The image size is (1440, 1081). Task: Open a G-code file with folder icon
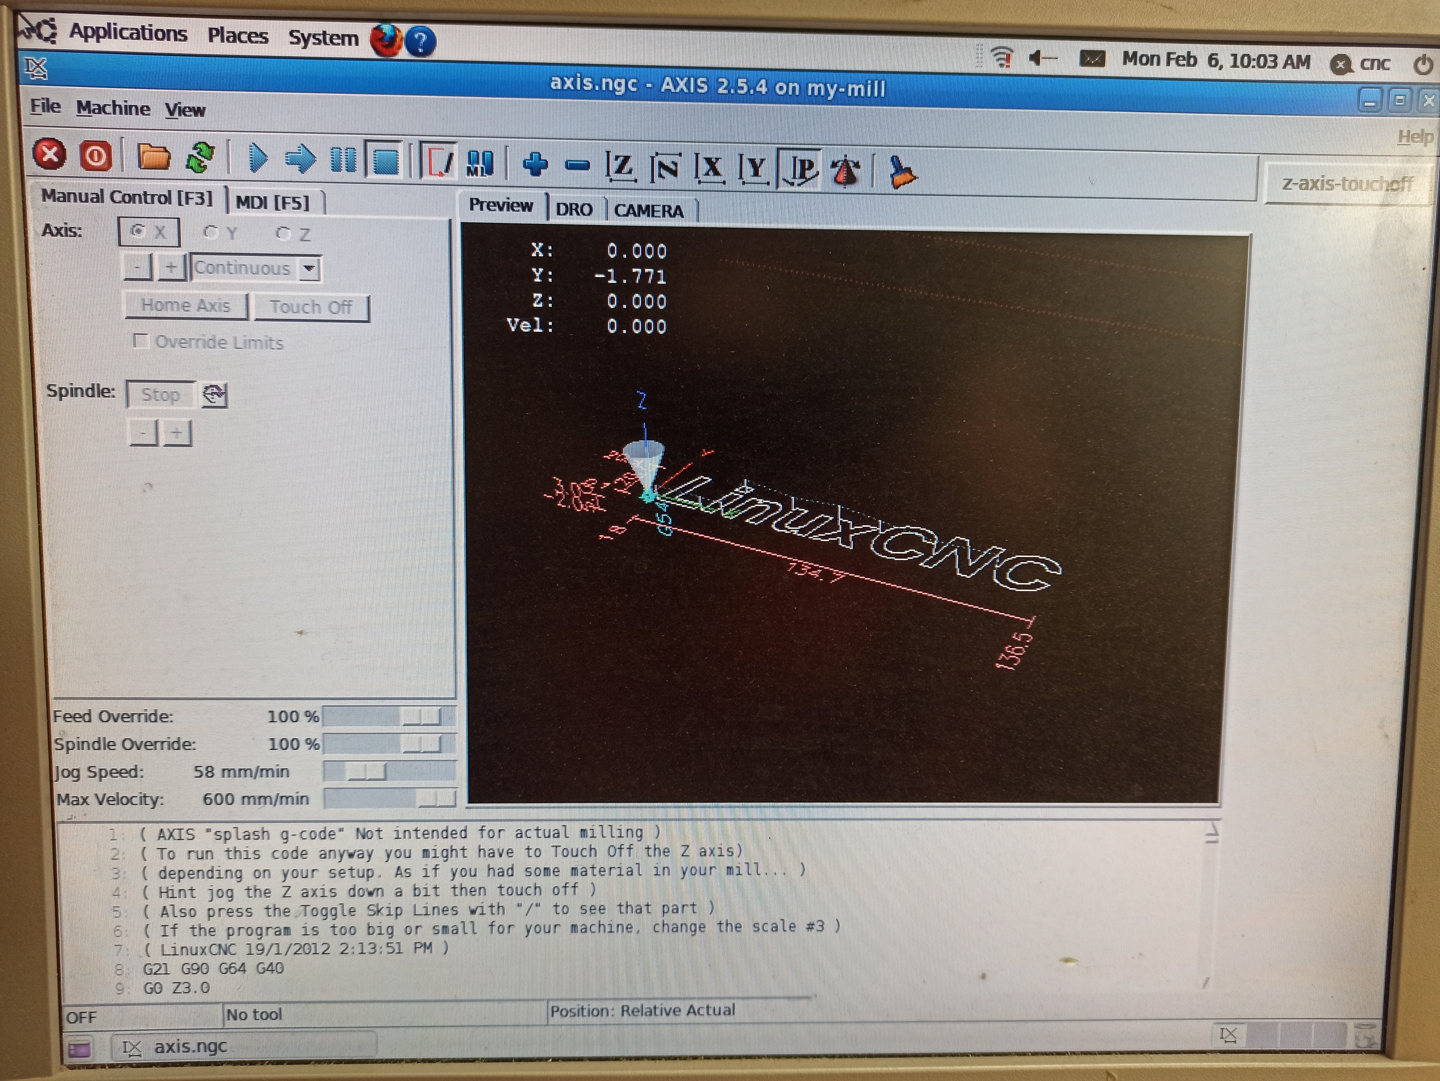[x=154, y=157]
